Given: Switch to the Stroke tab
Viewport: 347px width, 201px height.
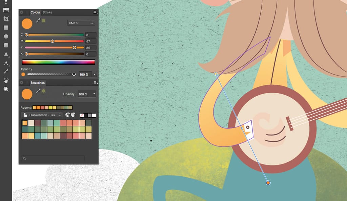Looking at the screenshot, I should [x=47, y=12].
